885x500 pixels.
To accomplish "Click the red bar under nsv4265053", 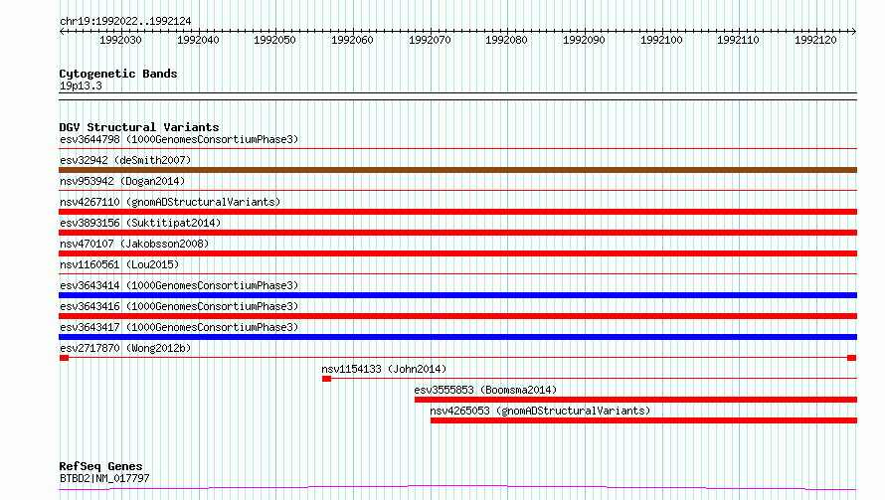I will (x=644, y=420).
